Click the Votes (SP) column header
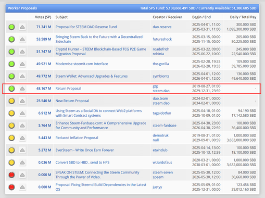 coord(43,17)
